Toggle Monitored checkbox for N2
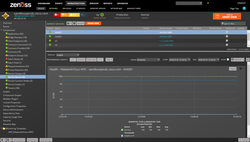The image size is (250, 142). tap(227, 45)
